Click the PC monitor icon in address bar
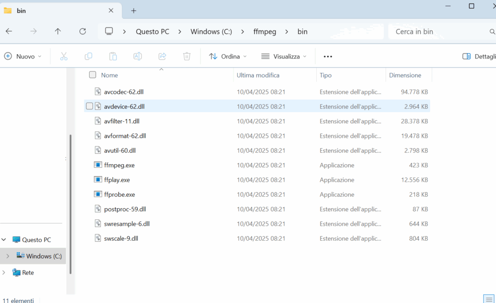This screenshot has height=303, width=496. pos(109,31)
